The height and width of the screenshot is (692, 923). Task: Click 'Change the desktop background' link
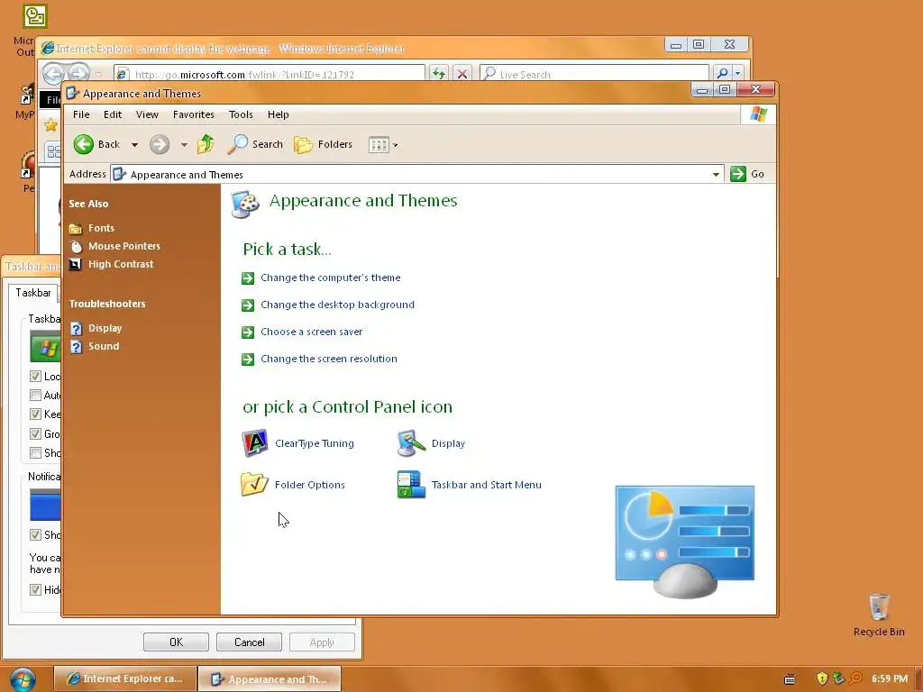pos(337,305)
